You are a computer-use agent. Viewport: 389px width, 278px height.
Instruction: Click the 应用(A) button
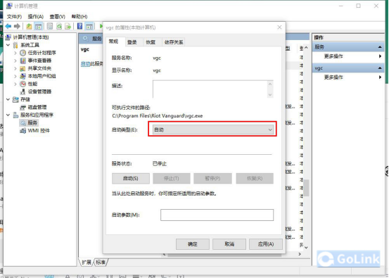click(x=266, y=244)
